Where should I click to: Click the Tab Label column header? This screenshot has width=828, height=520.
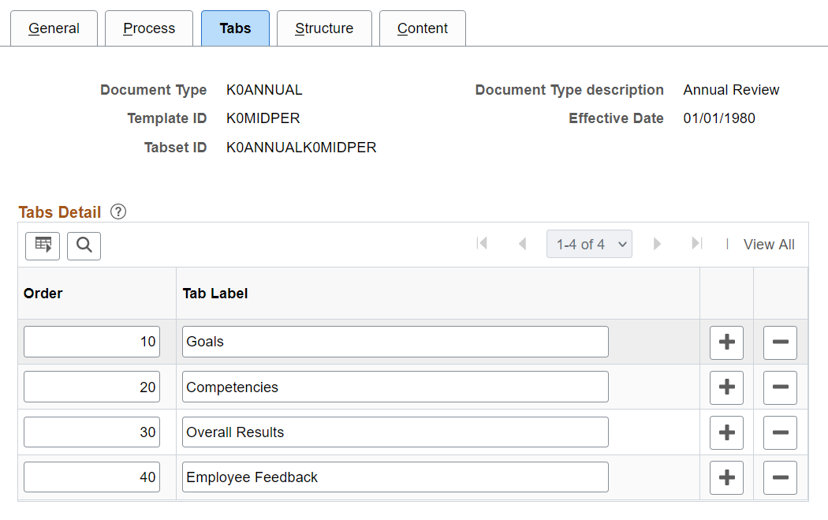(215, 294)
